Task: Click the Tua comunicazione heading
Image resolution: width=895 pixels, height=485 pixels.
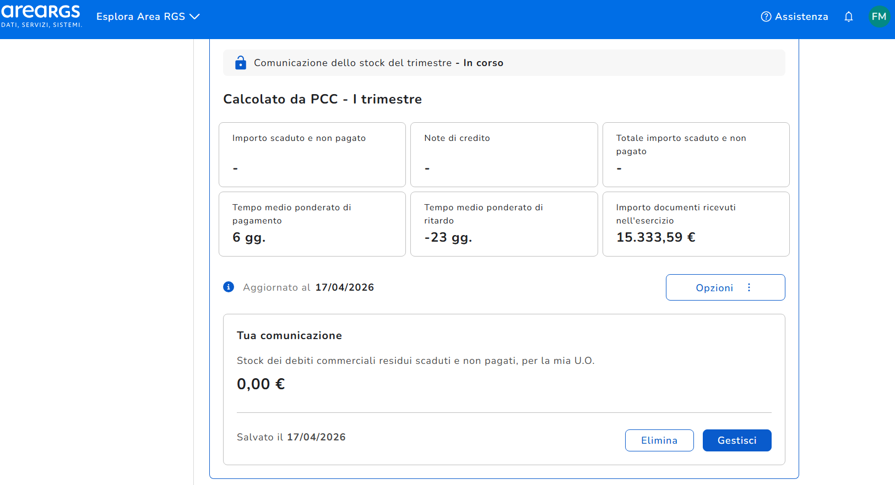Action: point(290,335)
